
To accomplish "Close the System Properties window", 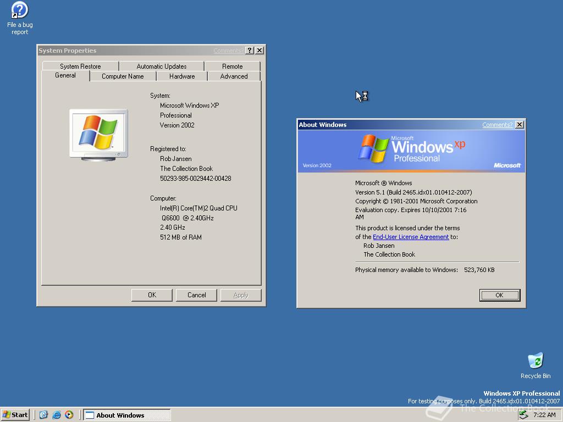I will [260, 51].
